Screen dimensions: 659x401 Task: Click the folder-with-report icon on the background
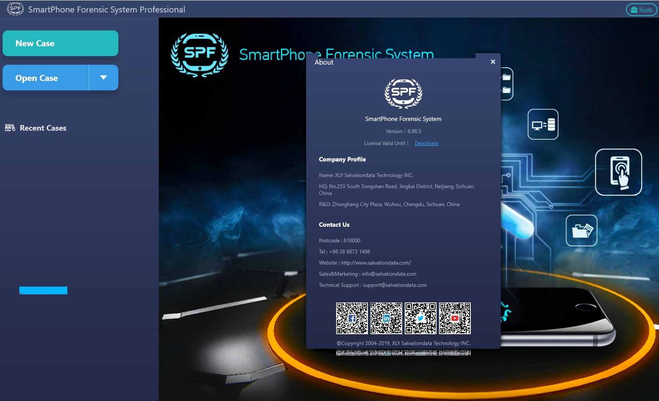click(581, 230)
